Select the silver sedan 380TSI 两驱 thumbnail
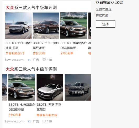The image size is (139, 128). [50, 87]
